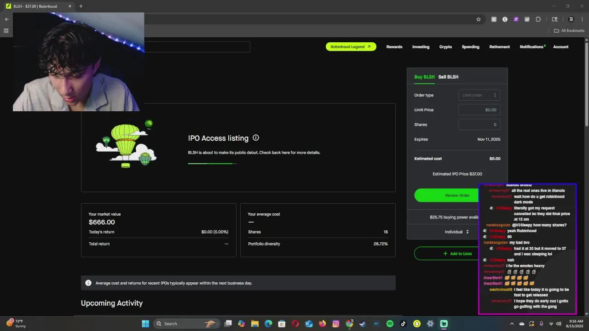The width and height of the screenshot is (589, 331).
Task: Click the purple R extension icon
Action: click(x=516, y=19)
